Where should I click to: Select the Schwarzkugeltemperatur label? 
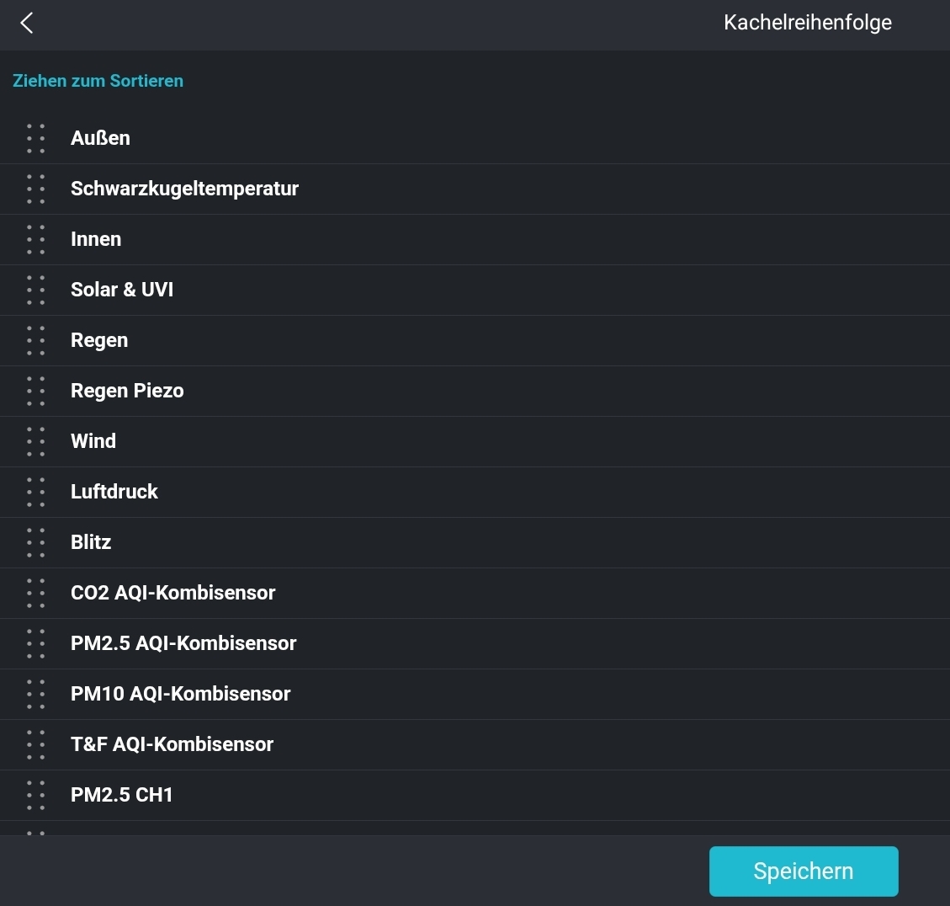[184, 189]
